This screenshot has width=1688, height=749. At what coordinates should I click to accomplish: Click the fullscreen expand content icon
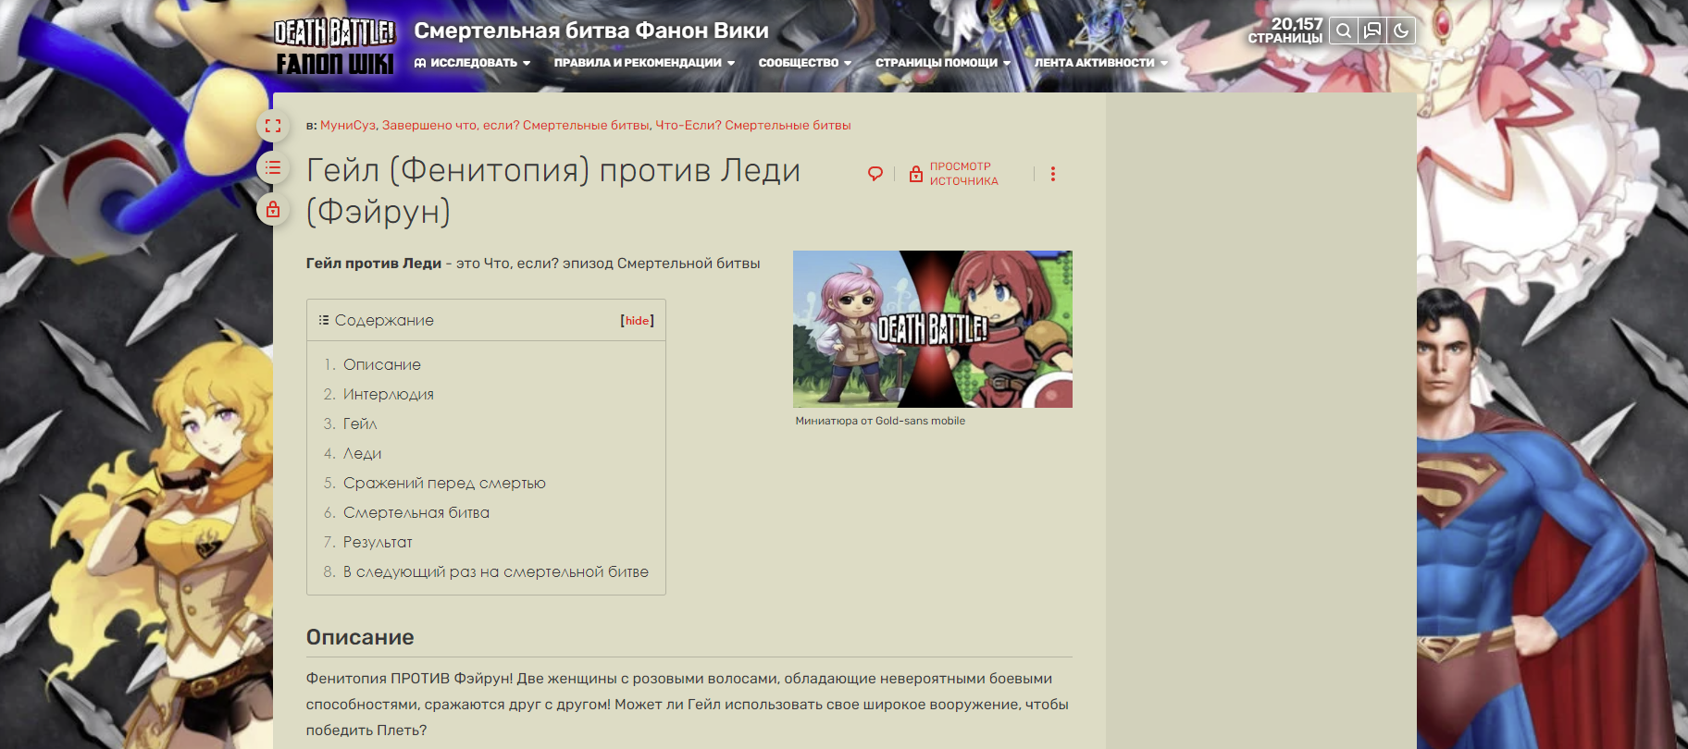click(x=273, y=126)
